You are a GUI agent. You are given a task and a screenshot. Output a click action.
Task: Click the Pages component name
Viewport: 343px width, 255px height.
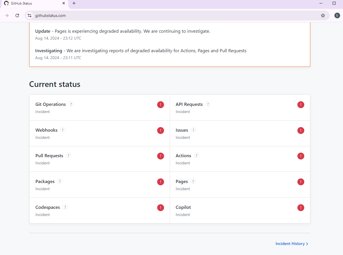coord(182,182)
